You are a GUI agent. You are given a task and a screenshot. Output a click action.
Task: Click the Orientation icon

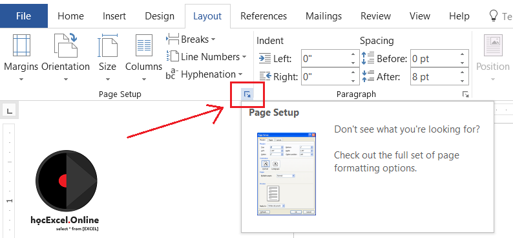[x=65, y=45]
